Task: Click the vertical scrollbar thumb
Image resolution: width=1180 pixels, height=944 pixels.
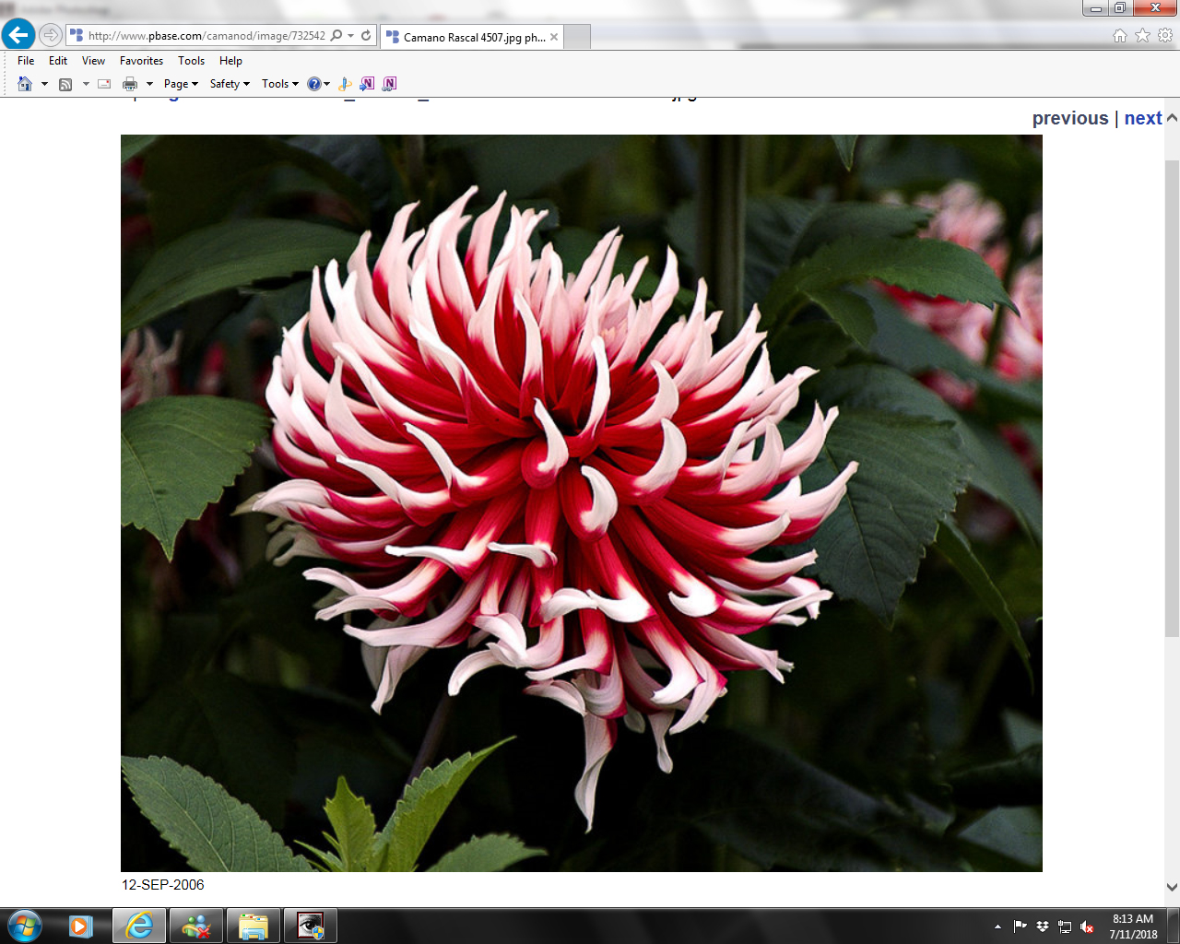Action: coord(1172,396)
